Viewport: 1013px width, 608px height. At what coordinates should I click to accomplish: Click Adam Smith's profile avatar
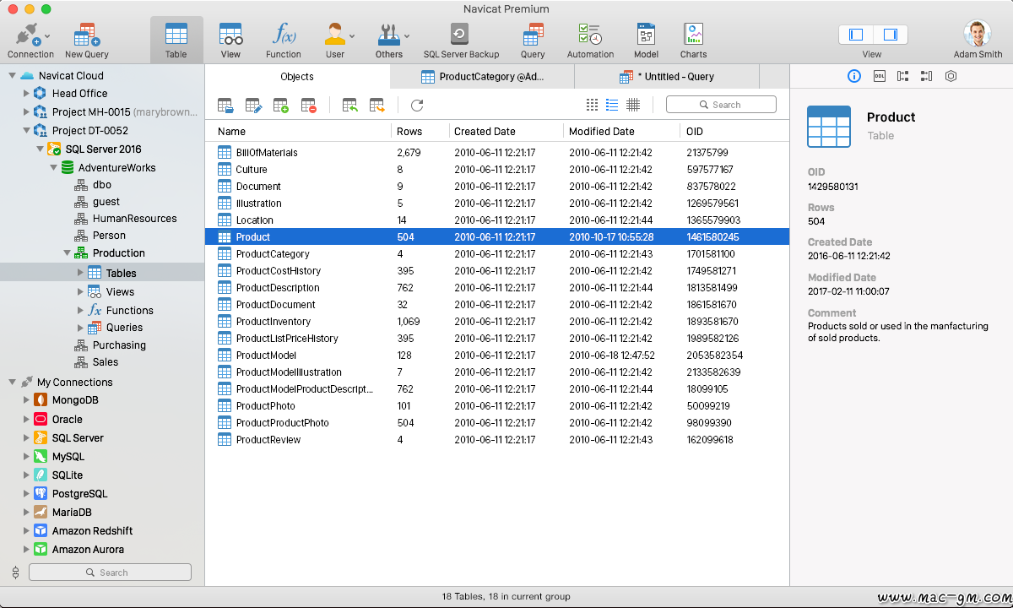(x=978, y=35)
